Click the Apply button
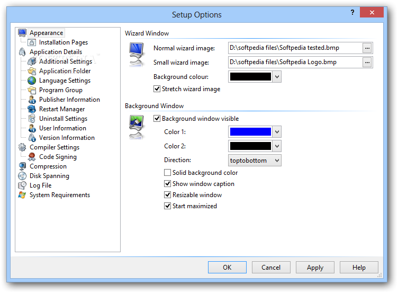The image size is (398, 293). point(315,268)
